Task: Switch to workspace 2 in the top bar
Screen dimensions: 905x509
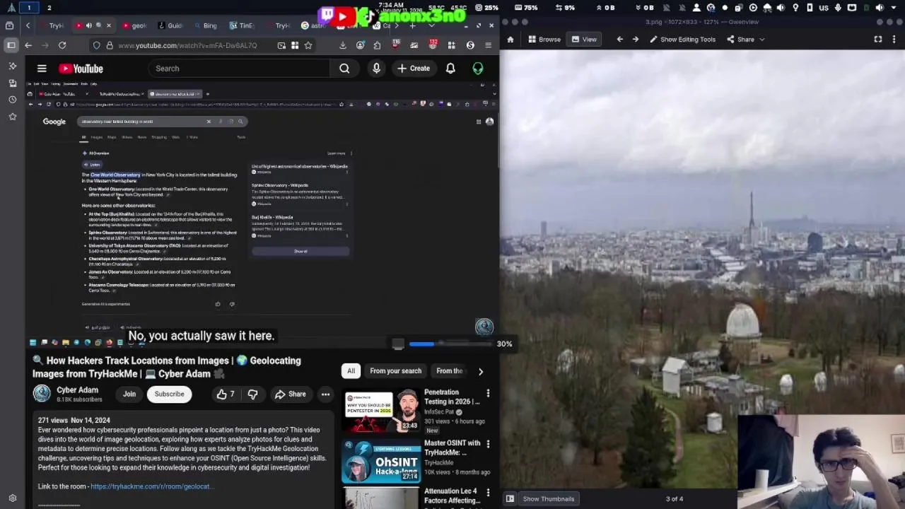Action: pyautogui.click(x=49, y=8)
